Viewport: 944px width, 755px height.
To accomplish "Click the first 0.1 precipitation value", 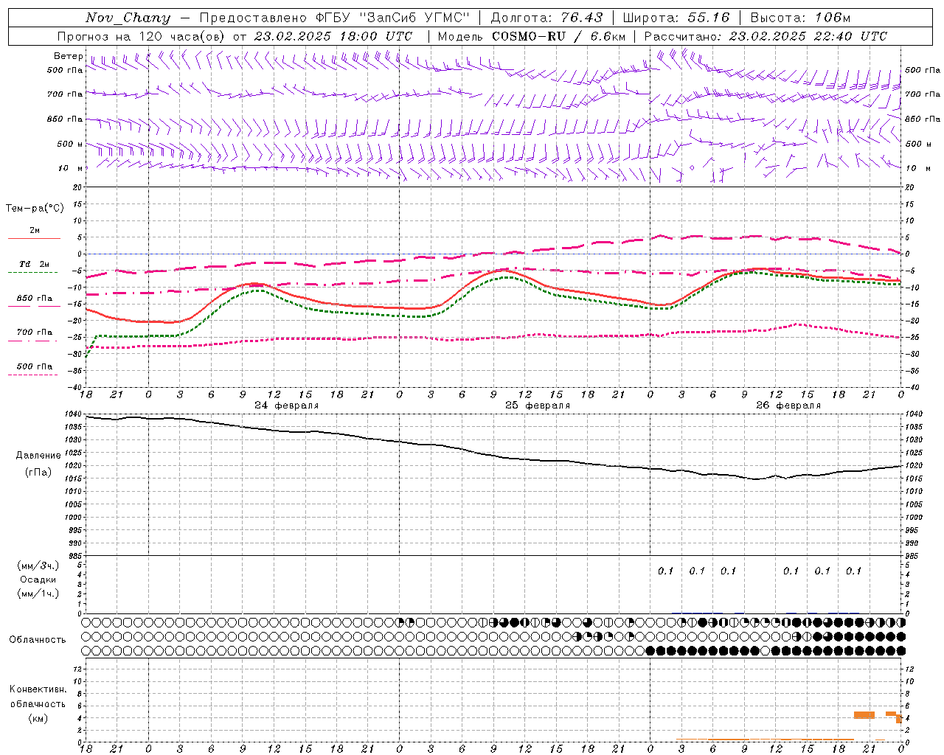I will (x=665, y=571).
